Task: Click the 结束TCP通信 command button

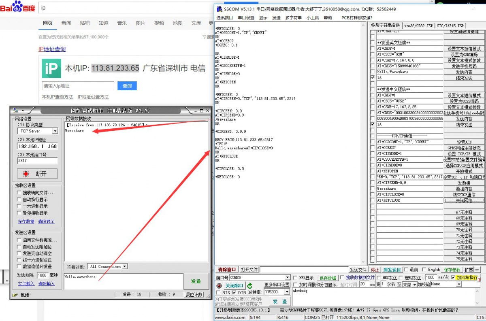Action: point(464,194)
